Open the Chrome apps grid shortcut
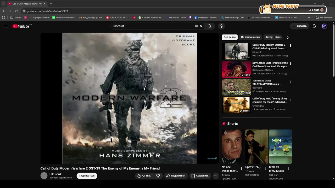The image size is (335, 188). coord(3,17)
